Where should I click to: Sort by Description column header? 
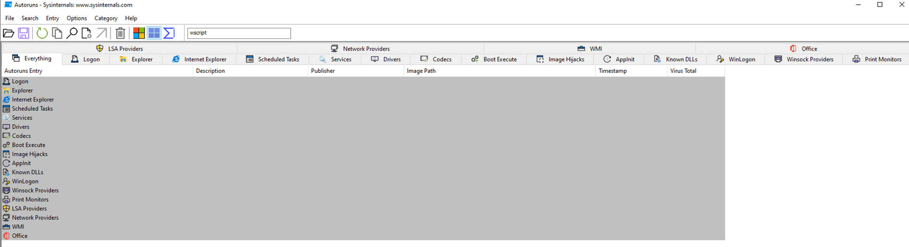tap(250, 71)
